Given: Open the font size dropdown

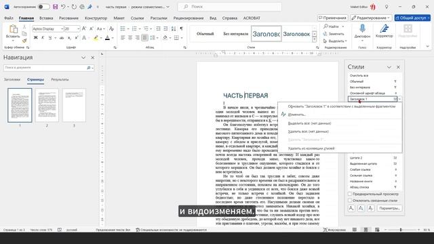Looking at the screenshot, I should (x=79, y=28).
